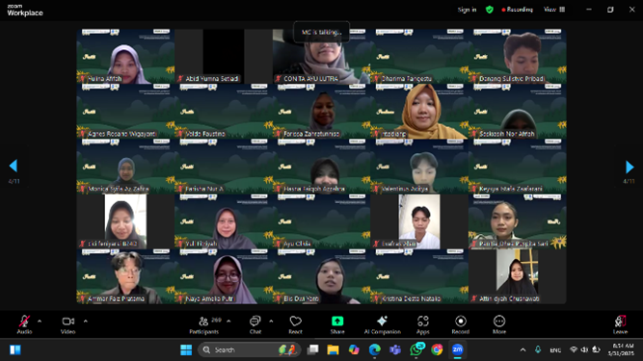Open the Apps panel

[423, 324]
